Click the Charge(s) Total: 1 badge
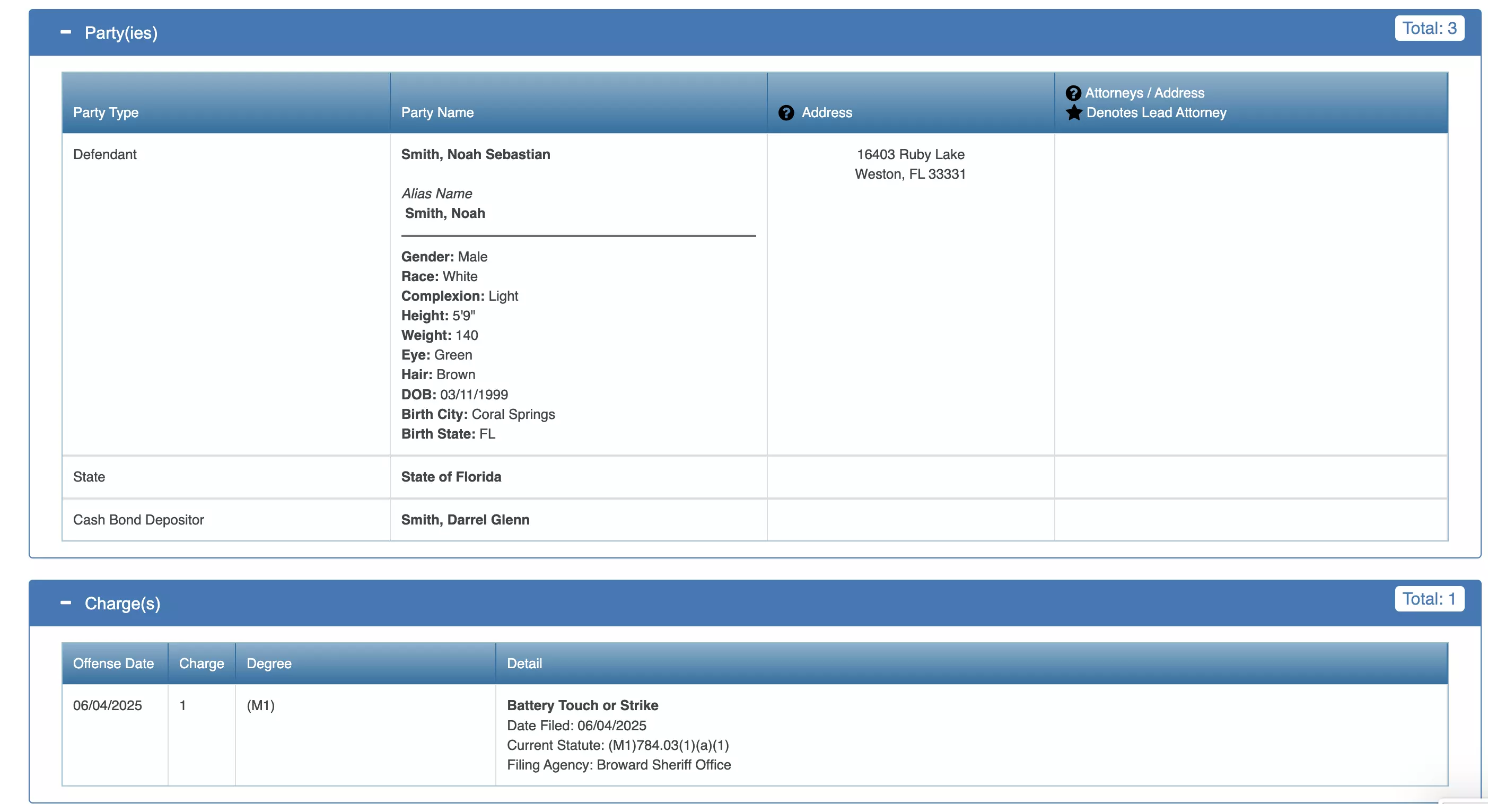This screenshot has height=804, width=1488. click(x=1429, y=599)
